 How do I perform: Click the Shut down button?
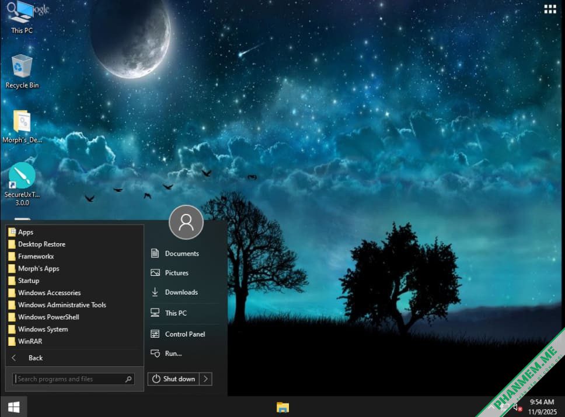(x=173, y=379)
